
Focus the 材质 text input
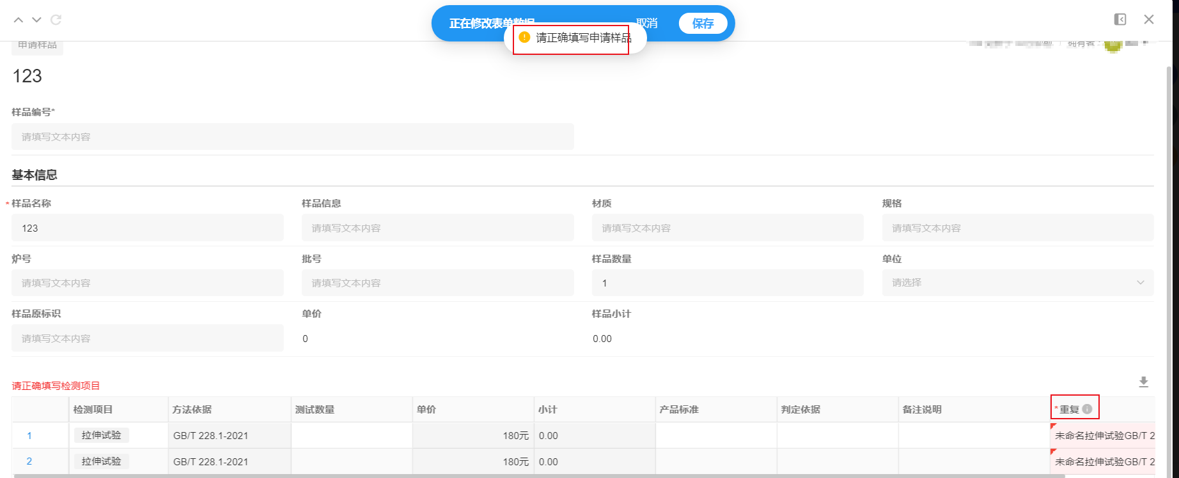[727, 228]
